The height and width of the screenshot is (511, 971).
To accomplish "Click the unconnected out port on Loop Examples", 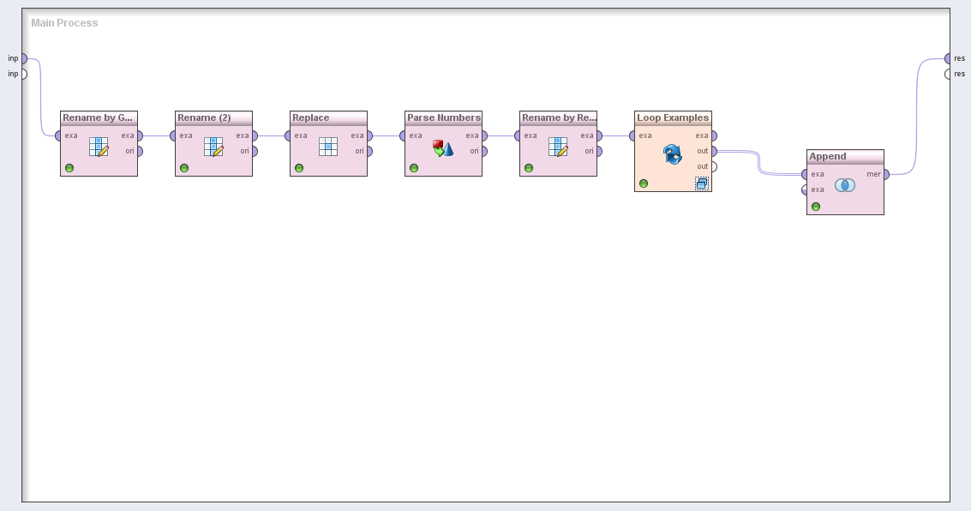I will pyautogui.click(x=713, y=166).
